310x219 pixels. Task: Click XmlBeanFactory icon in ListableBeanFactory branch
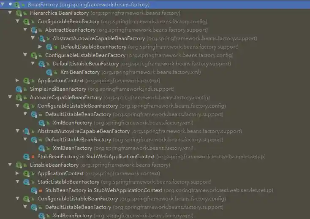41,216
